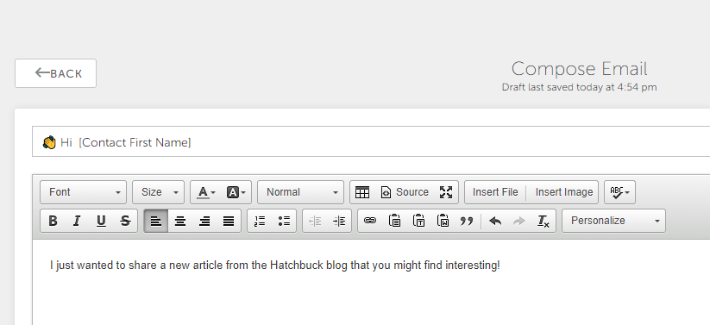Maximize the editor

point(446,192)
